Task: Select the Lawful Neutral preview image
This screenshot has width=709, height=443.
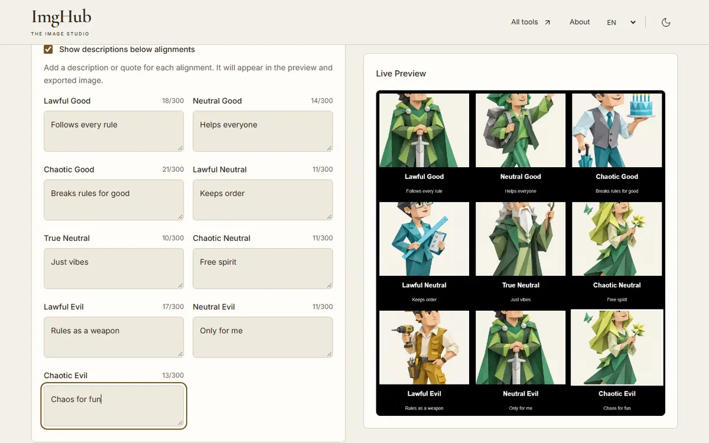Action: pyautogui.click(x=424, y=239)
